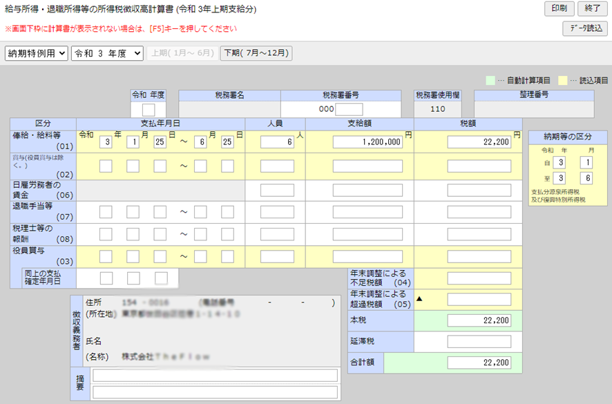Click the 俸給・給料等 支給額 field showing 1,200,000
The image size is (612, 404).
tap(367, 142)
